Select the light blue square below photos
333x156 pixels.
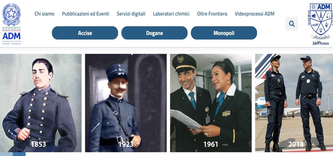(x=6, y=154)
